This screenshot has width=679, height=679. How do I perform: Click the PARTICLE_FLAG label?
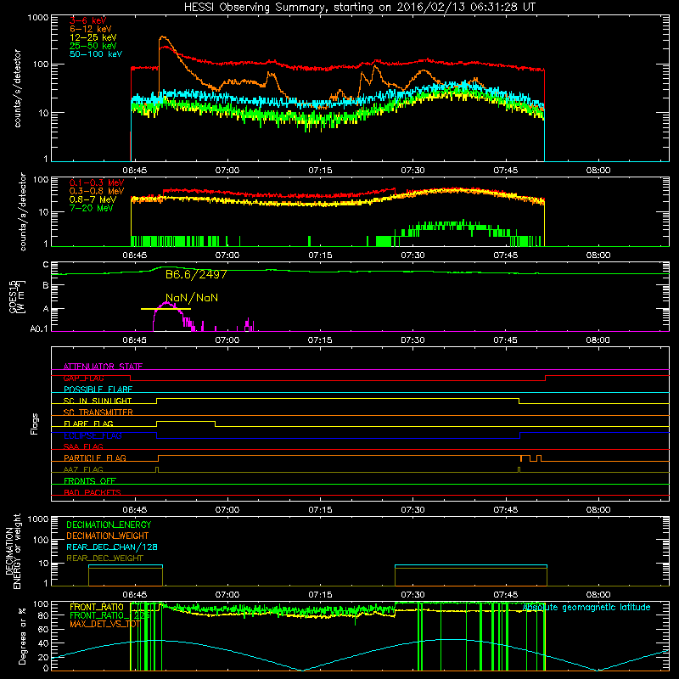click(95, 458)
